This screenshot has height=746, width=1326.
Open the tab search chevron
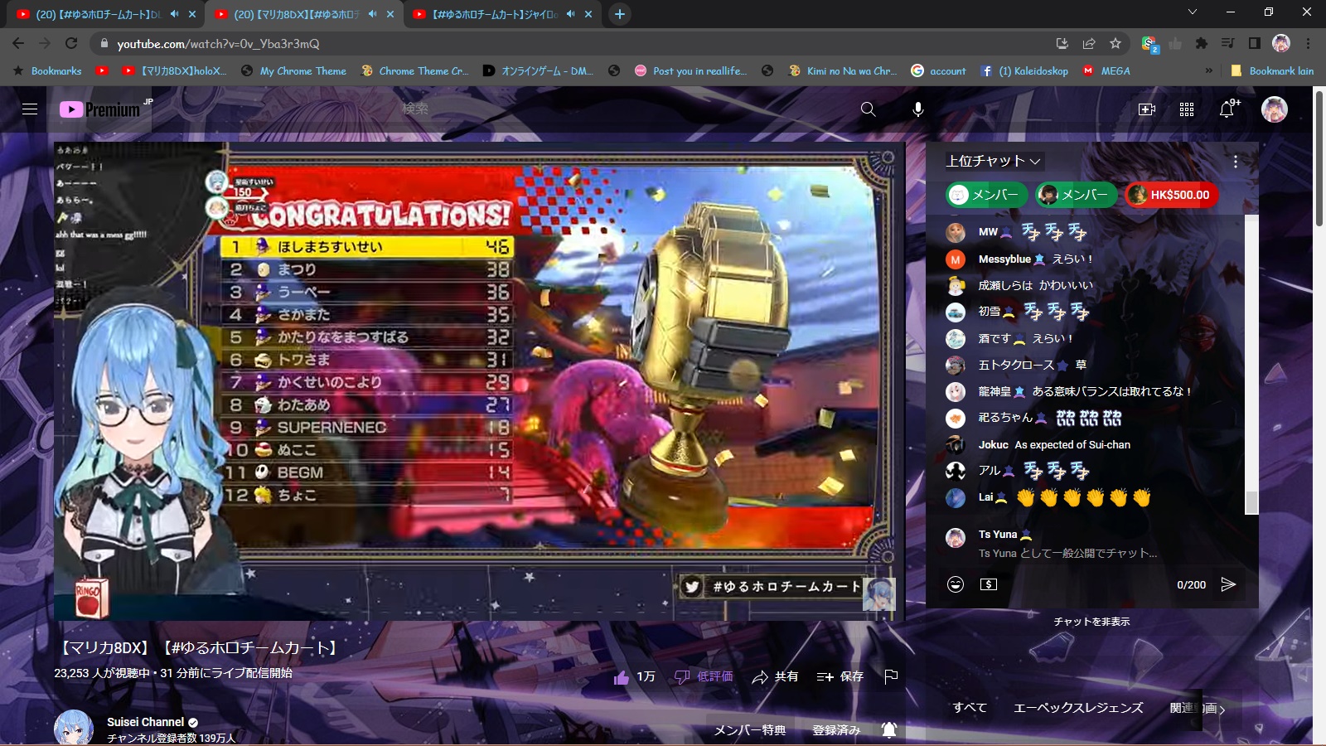(x=1192, y=12)
